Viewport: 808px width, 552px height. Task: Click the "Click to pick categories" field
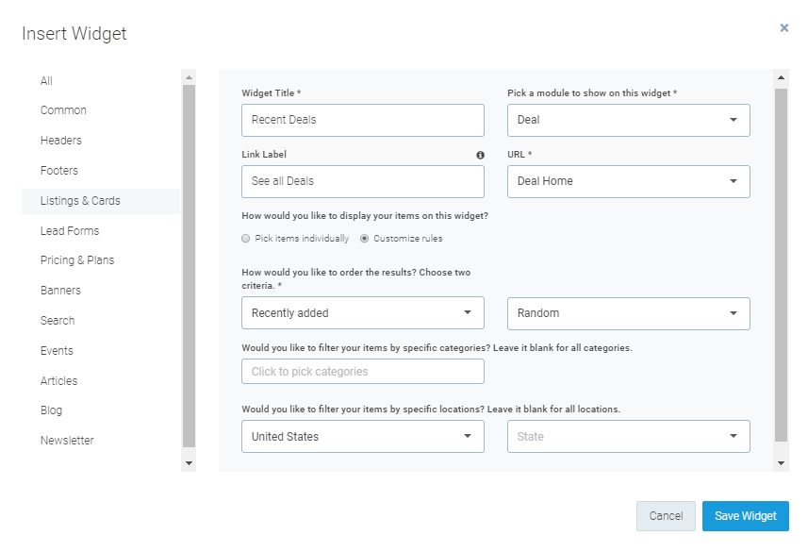tap(362, 371)
